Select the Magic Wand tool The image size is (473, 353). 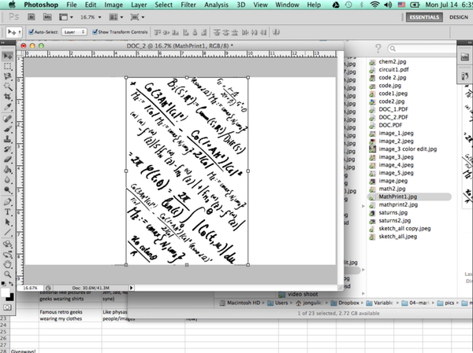pos(8,86)
